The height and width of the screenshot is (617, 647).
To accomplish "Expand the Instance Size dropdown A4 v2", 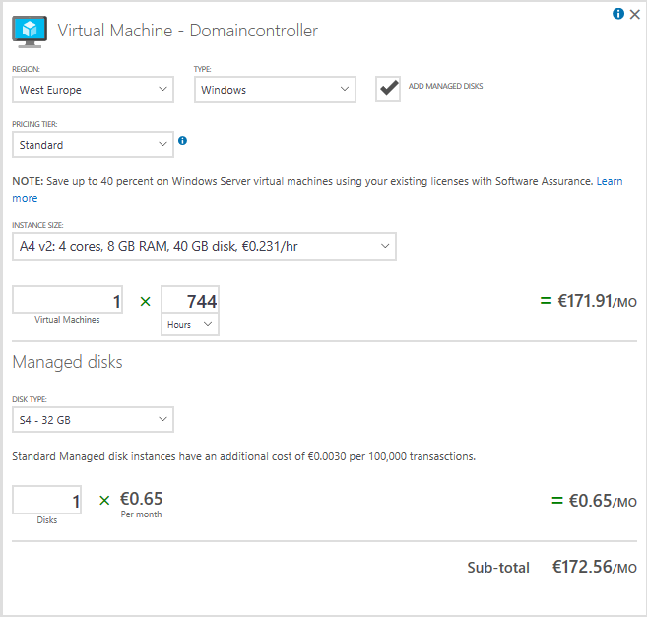I will 204,246.
